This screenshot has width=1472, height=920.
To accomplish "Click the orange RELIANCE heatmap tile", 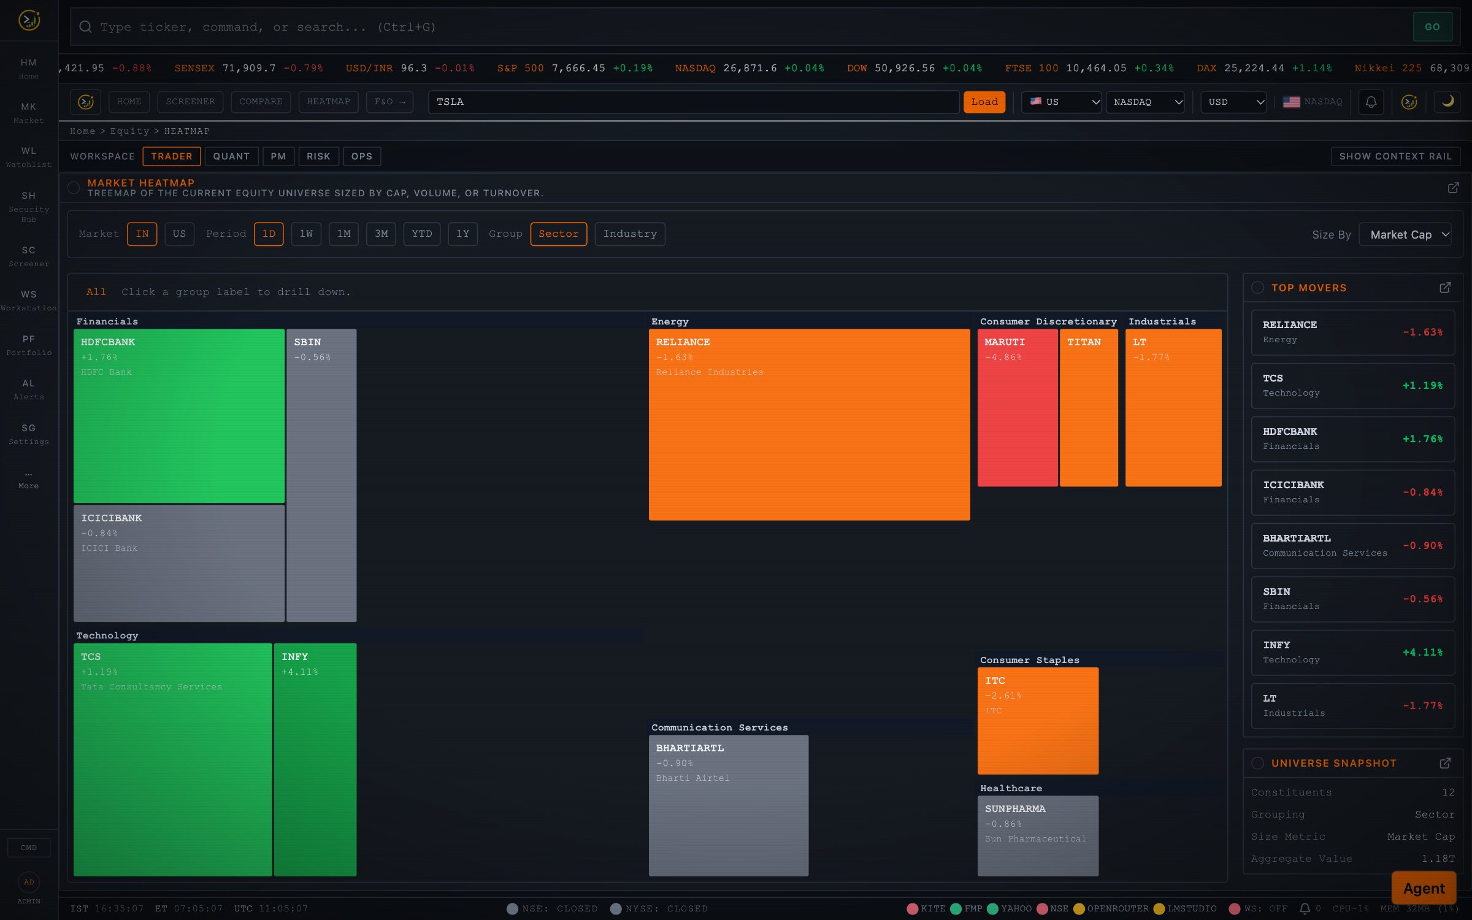I will click(810, 424).
